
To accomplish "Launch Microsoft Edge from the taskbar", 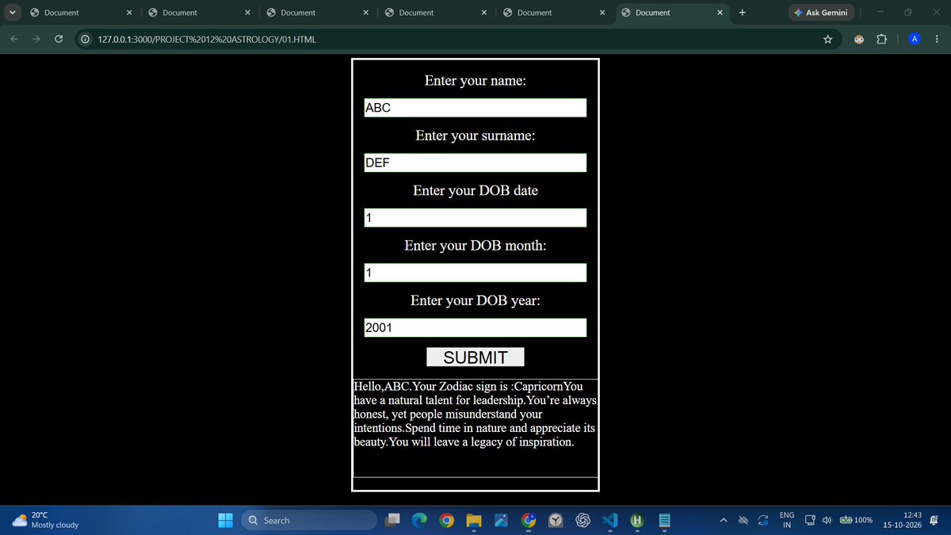I will point(420,520).
